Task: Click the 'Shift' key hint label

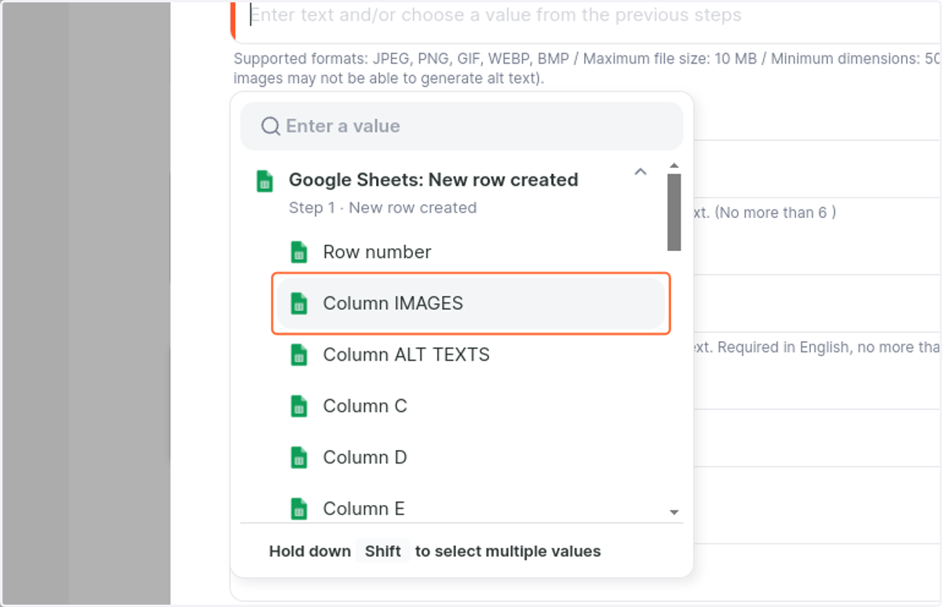Action: [x=383, y=551]
